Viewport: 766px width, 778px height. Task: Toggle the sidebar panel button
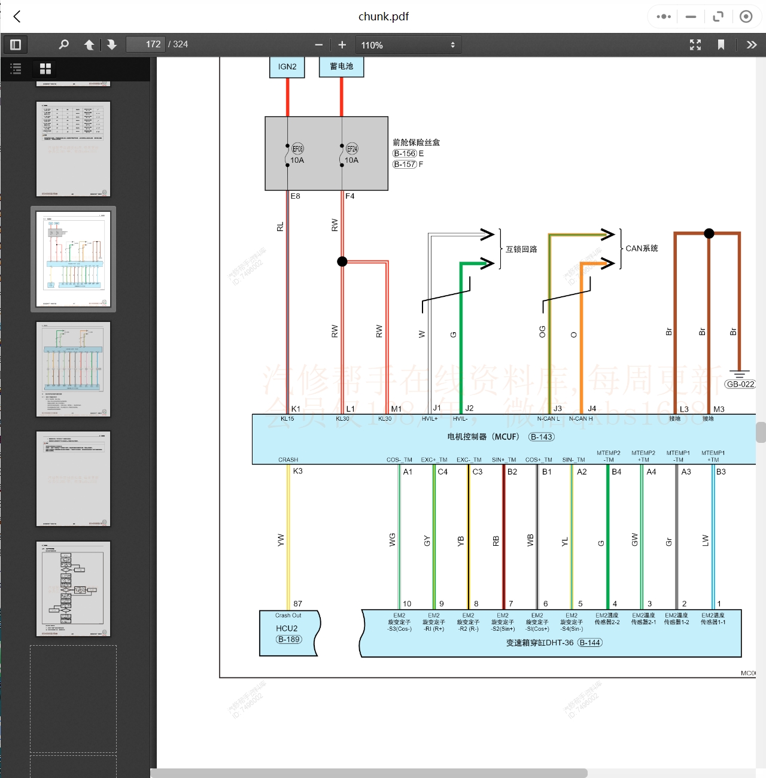[16, 45]
